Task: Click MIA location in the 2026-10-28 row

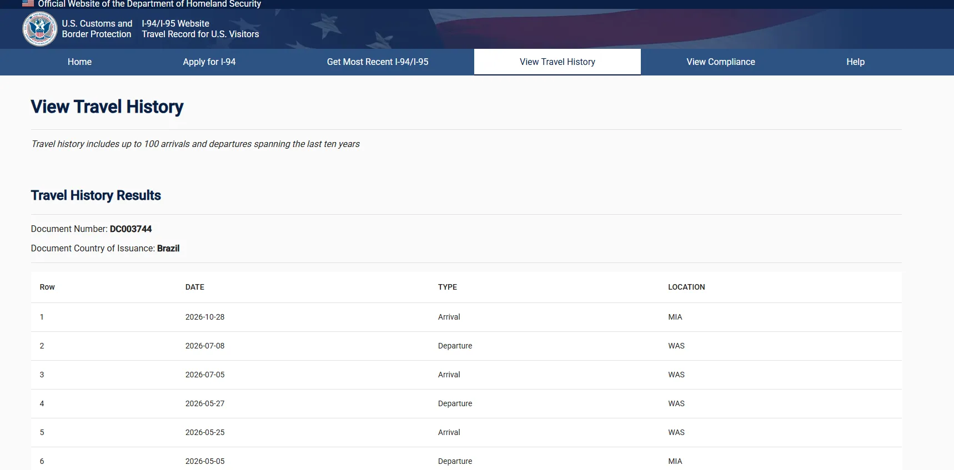Action: 675,317
